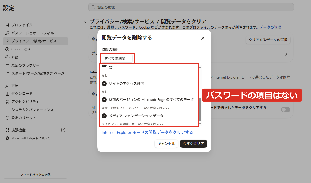Open Internet Explorer モードの閲覧データをクリアする link
This screenshot has width=311, height=183.
(x=147, y=132)
